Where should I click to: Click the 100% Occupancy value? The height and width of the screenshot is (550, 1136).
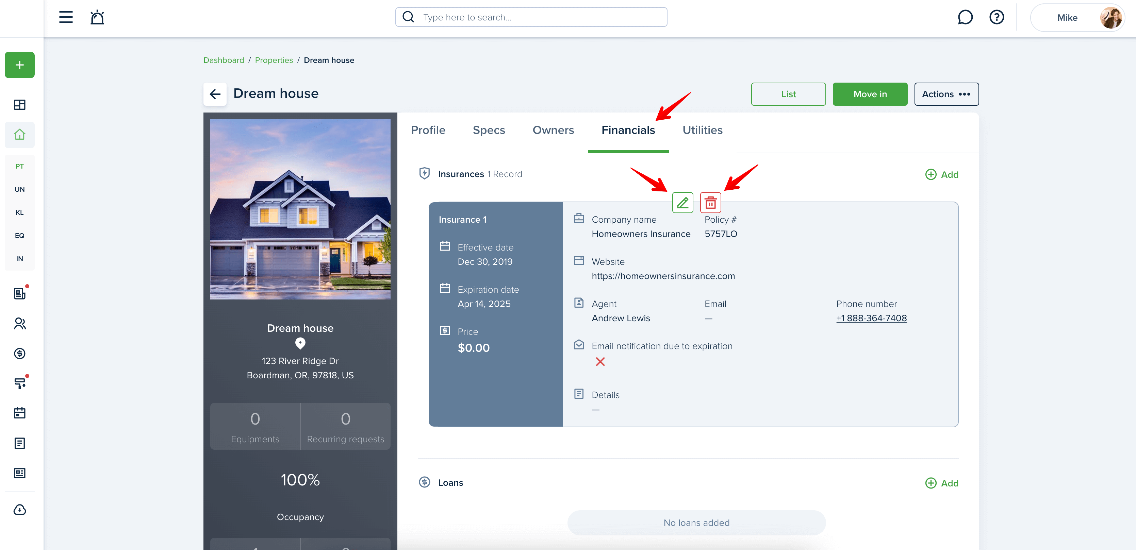[300, 480]
